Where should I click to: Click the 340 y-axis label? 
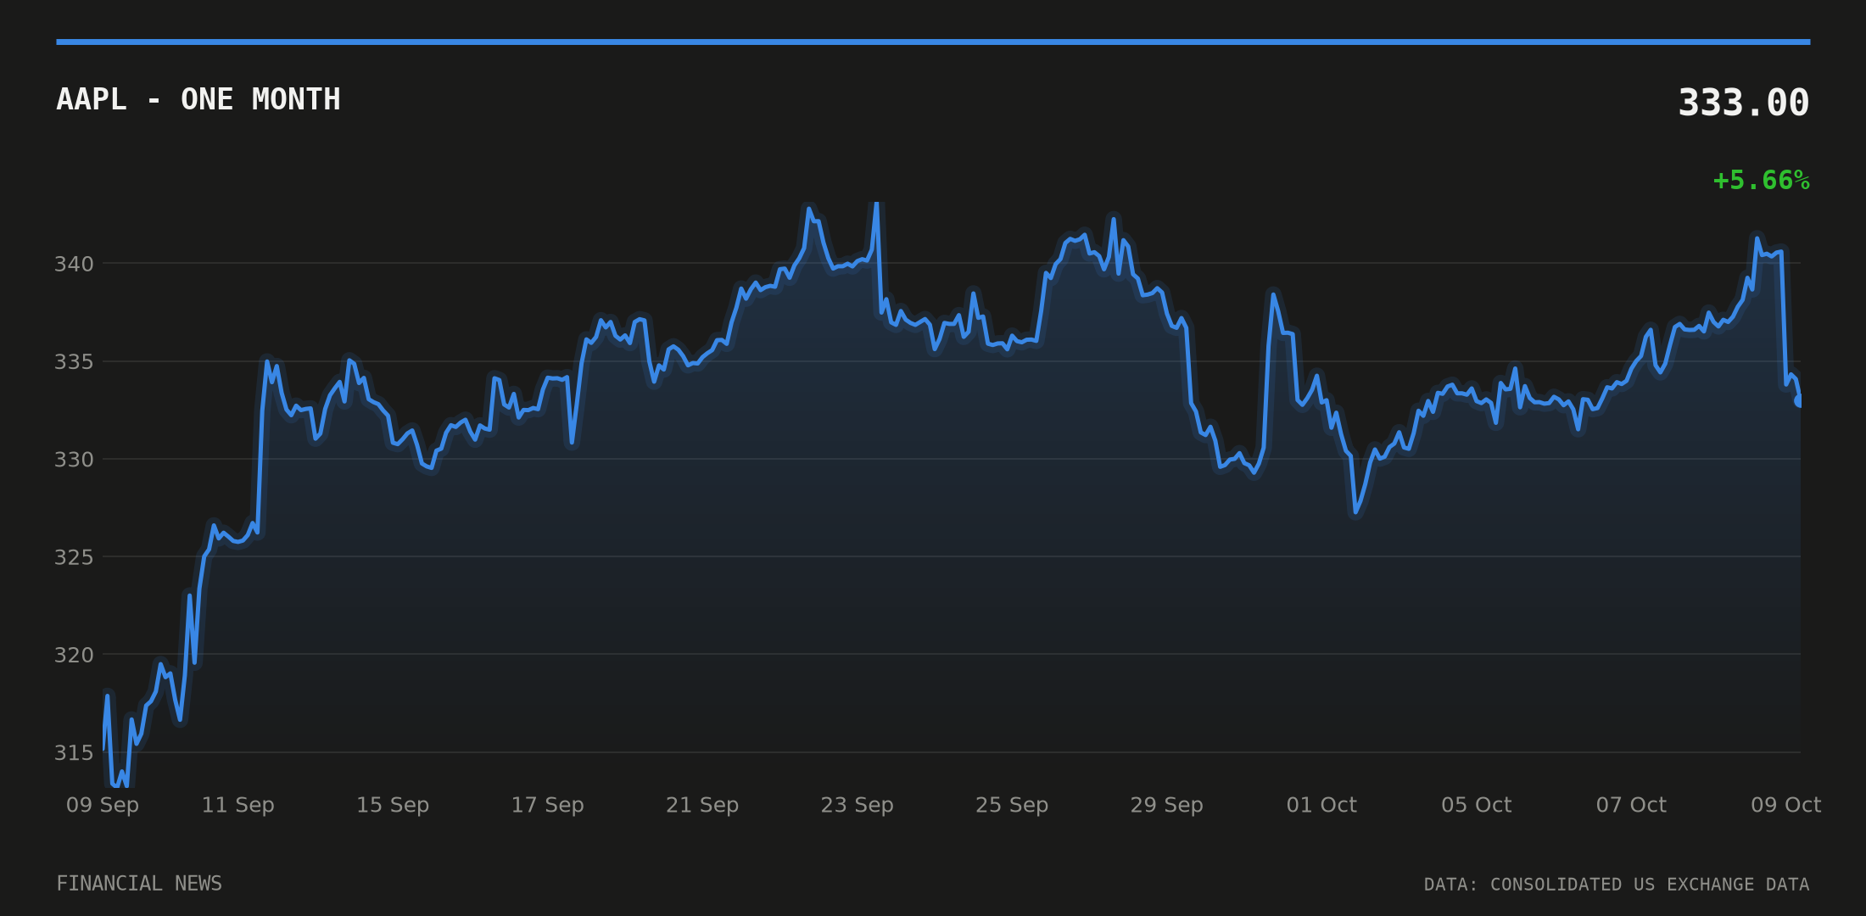[x=74, y=264]
